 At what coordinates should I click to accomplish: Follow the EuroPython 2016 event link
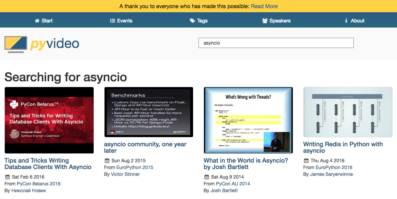[334, 167]
